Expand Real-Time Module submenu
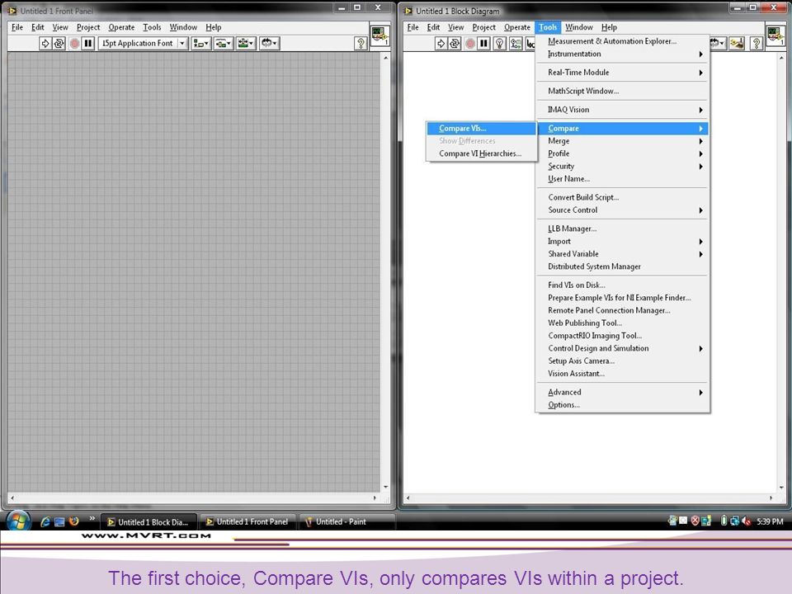This screenshot has width=792, height=594. 622,73
